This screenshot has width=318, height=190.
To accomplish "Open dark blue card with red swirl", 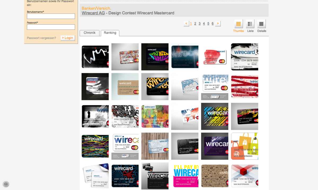I will coord(125,176).
